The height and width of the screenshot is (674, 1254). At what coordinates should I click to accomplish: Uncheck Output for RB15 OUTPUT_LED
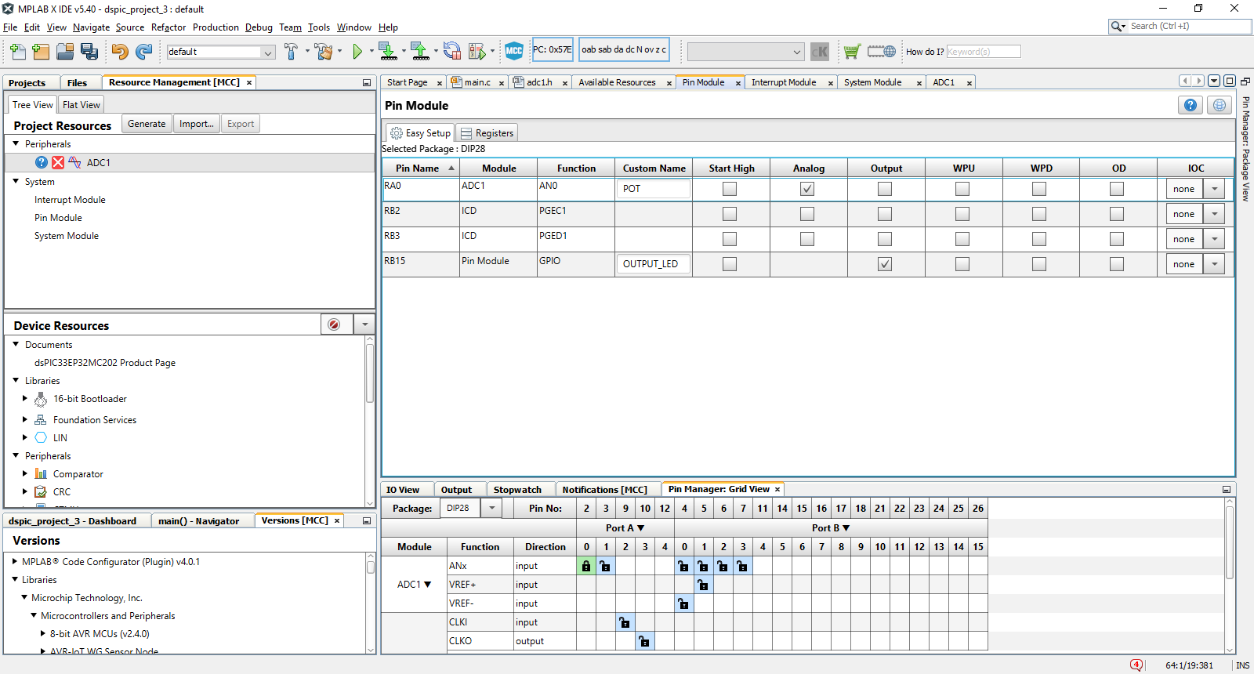click(x=885, y=264)
